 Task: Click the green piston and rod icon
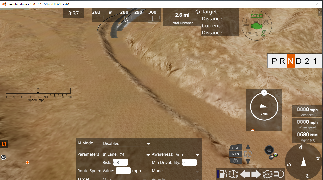264,34
